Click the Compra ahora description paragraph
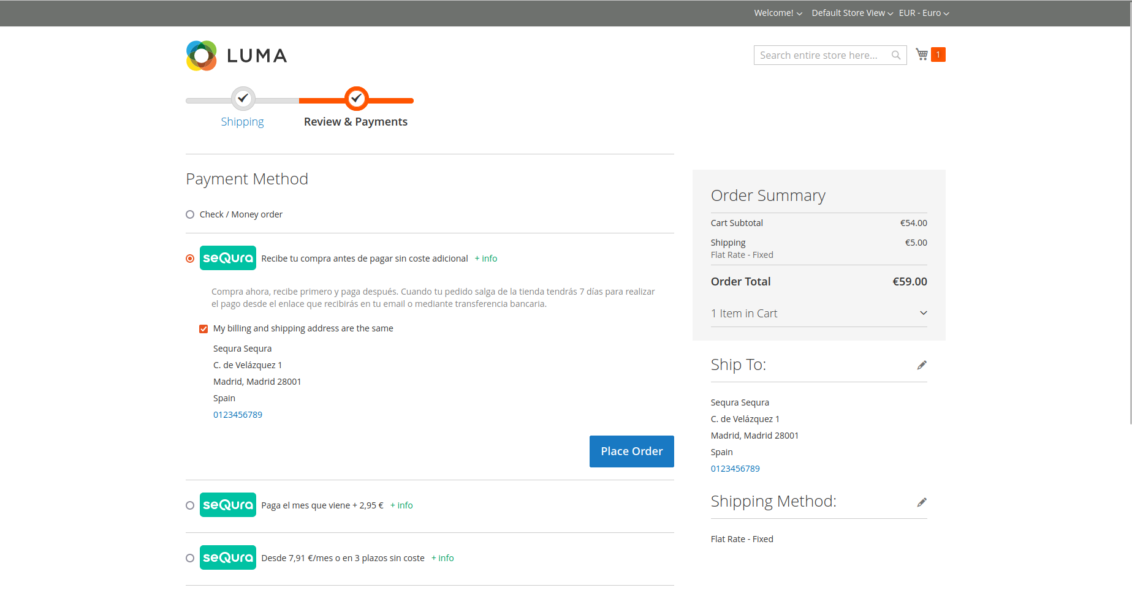1132x593 pixels. 433,298
